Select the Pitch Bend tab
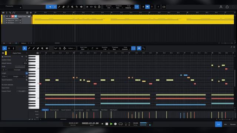 [x=104, y=110]
